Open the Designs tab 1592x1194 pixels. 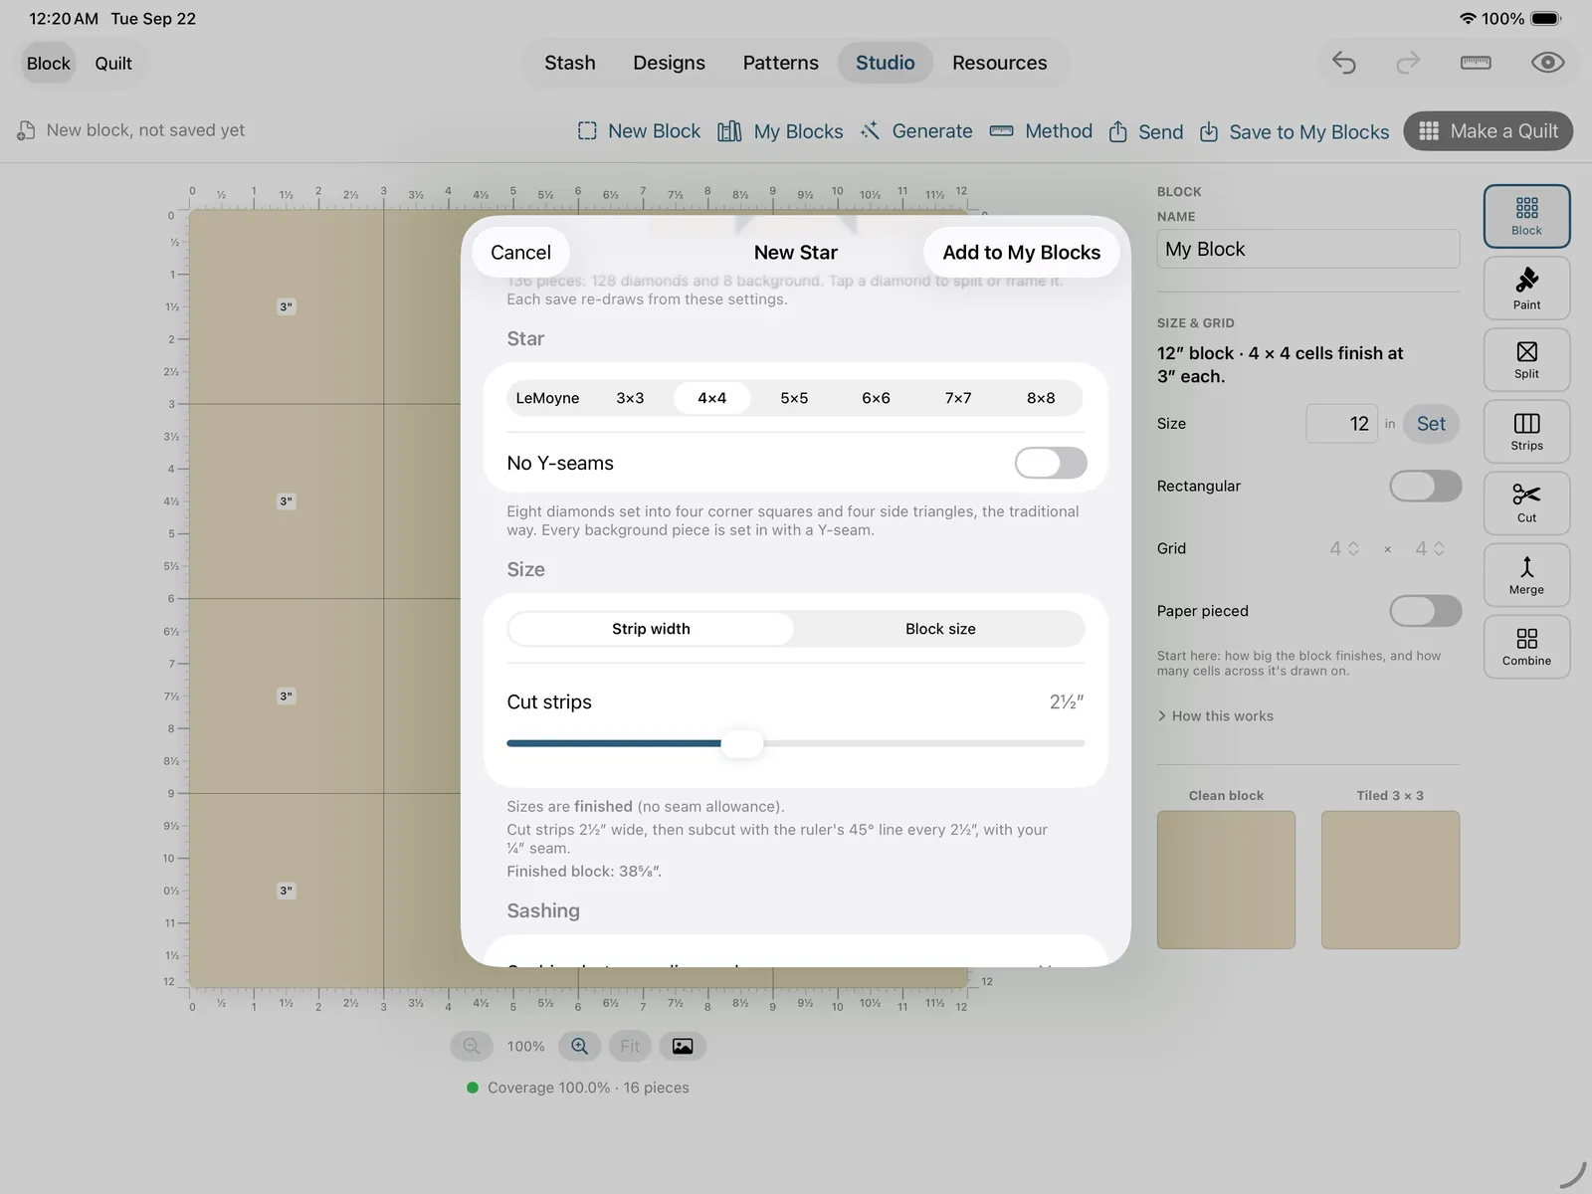(669, 63)
